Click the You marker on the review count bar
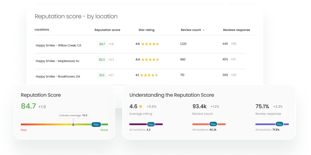The width and height of the screenshot is (311, 155). point(213,124)
